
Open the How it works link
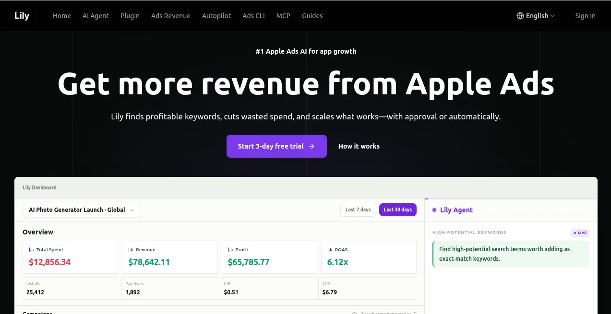click(359, 146)
